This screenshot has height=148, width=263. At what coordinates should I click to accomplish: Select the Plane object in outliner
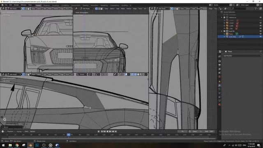point(231,34)
